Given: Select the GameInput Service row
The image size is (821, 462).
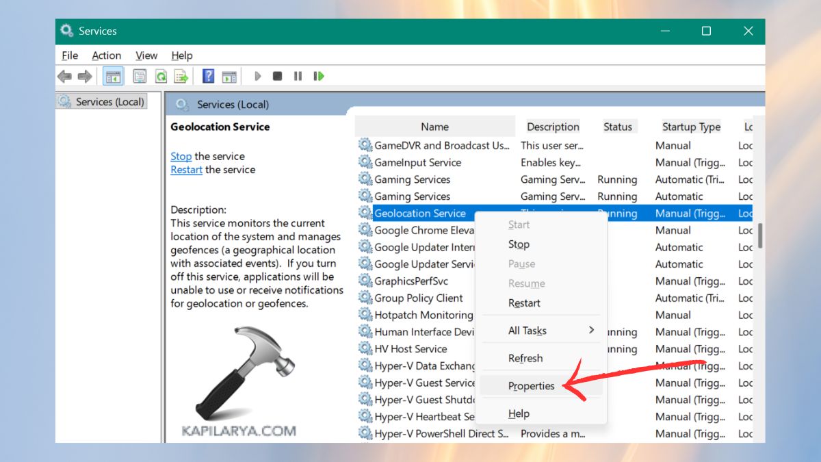Looking at the screenshot, I should (x=417, y=163).
